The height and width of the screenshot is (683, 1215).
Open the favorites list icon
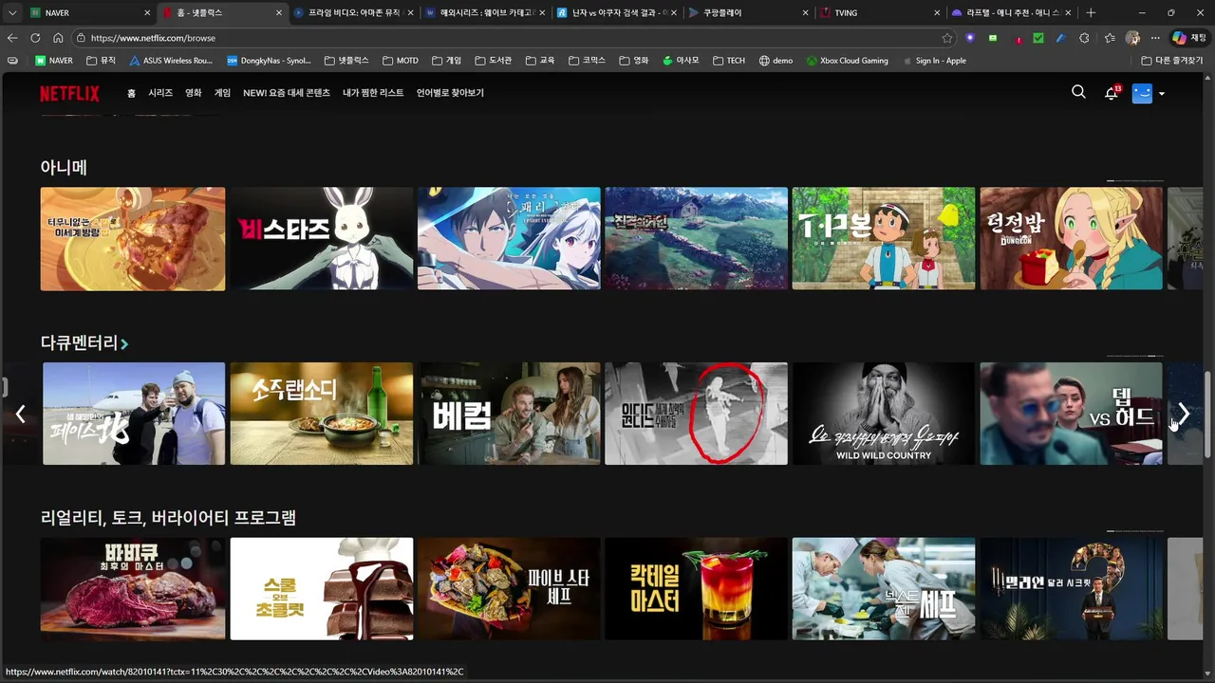pos(1110,38)
